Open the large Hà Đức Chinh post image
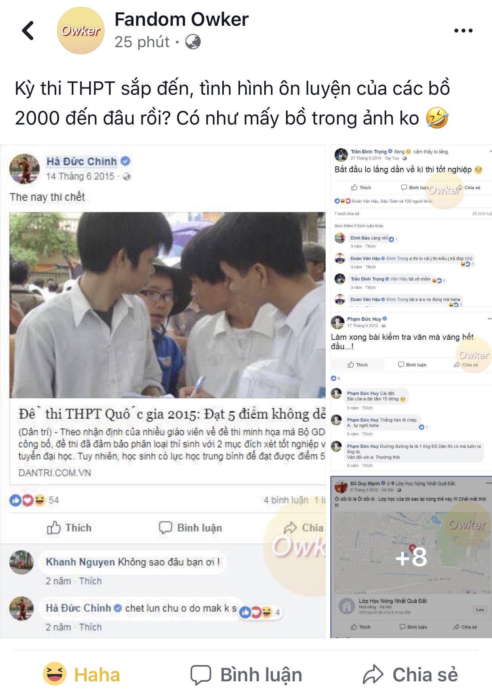 (x=163, y=391)
